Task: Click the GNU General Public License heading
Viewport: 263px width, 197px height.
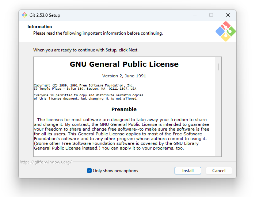Action: point(124,64)
